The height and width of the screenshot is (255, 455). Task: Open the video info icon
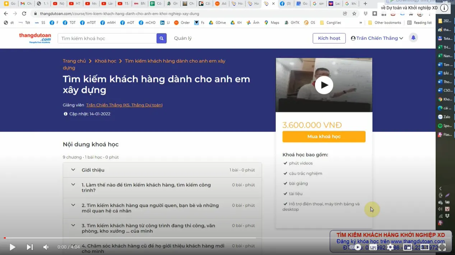[444, 8]
